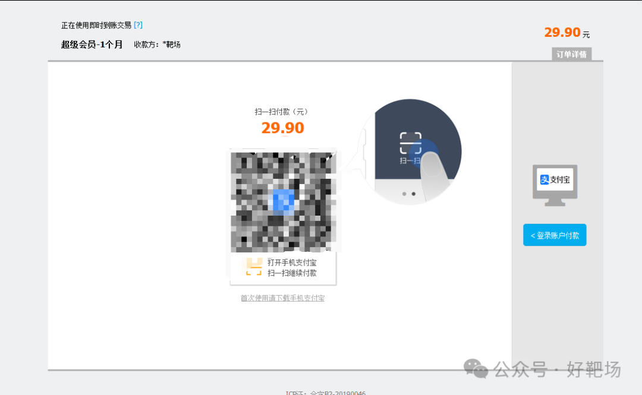Select the second darker carousel dot
This screenshot has width=642, height=395.
(414, 194)
